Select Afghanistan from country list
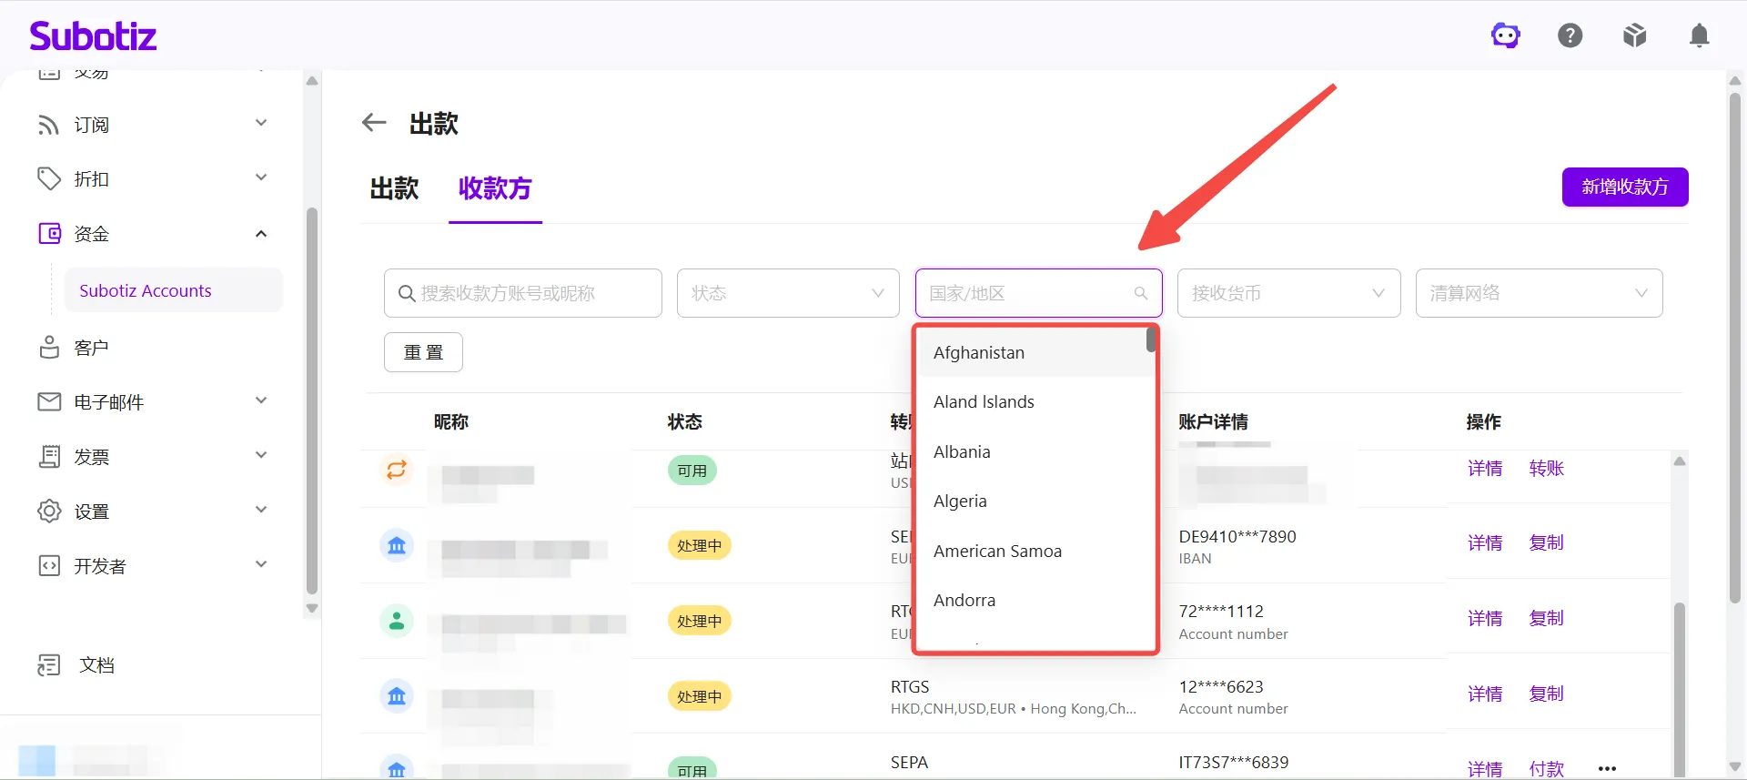1747x780 pixels. click(1035, 353)
